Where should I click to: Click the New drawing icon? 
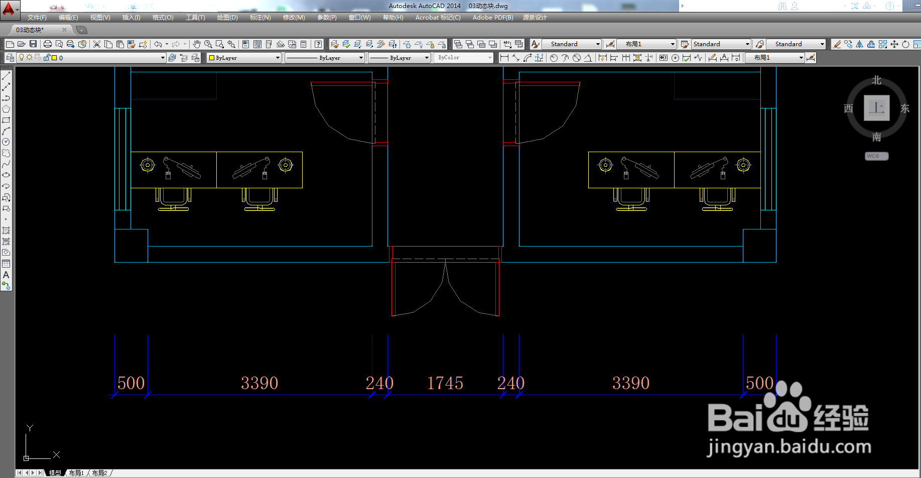(10, 44)
